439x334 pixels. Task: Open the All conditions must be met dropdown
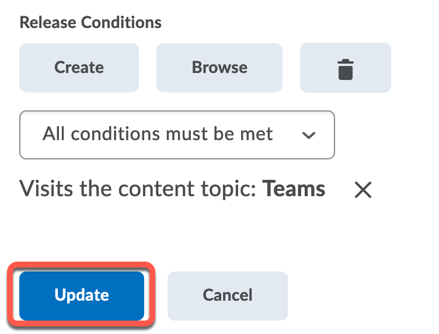click(177, 135)
